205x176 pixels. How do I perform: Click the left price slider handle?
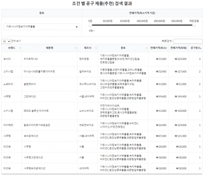click(x=90, y=25)
